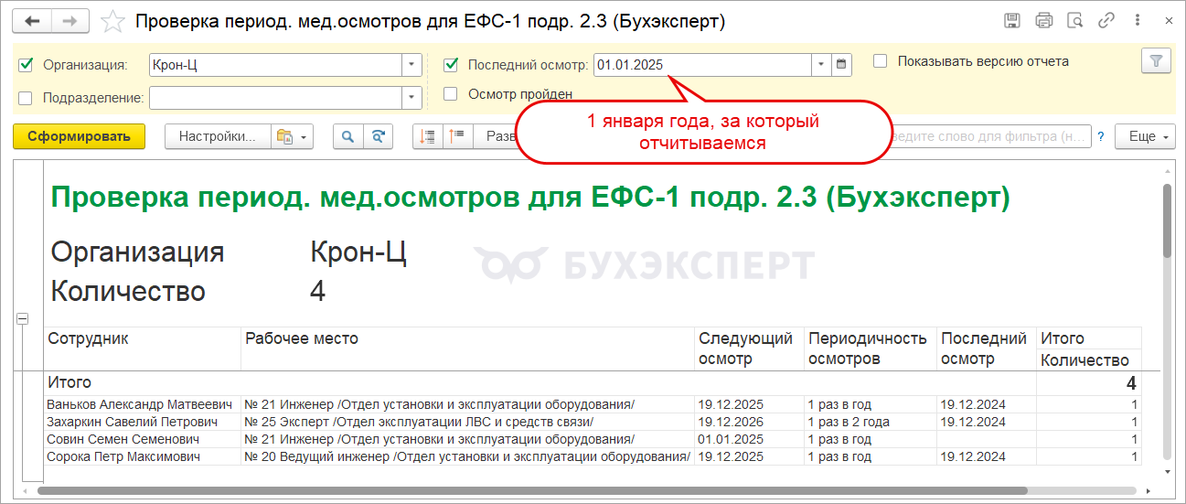This screenshot has height=504, width=1186.
Task: Select periodicity cell 1 раз в 2 года
Action: point(870,422)
